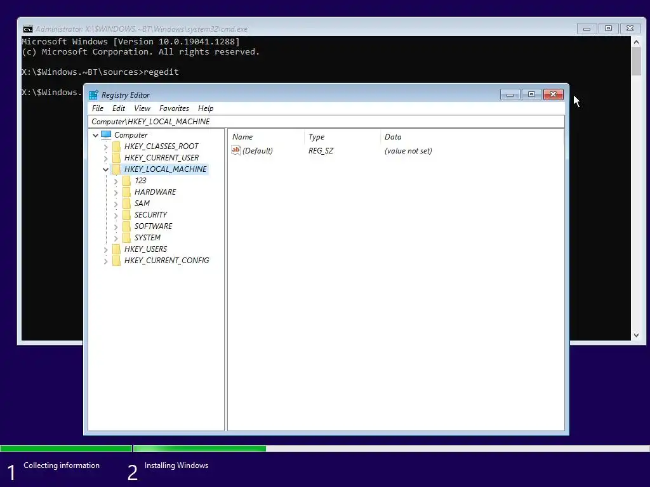Click the HKEY_USERS folder icon
This screenshot has height=487, width=650.
pos(117,249)
